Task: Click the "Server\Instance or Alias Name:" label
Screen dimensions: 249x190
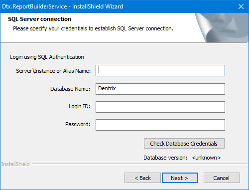Action: (x=53, y=71)
